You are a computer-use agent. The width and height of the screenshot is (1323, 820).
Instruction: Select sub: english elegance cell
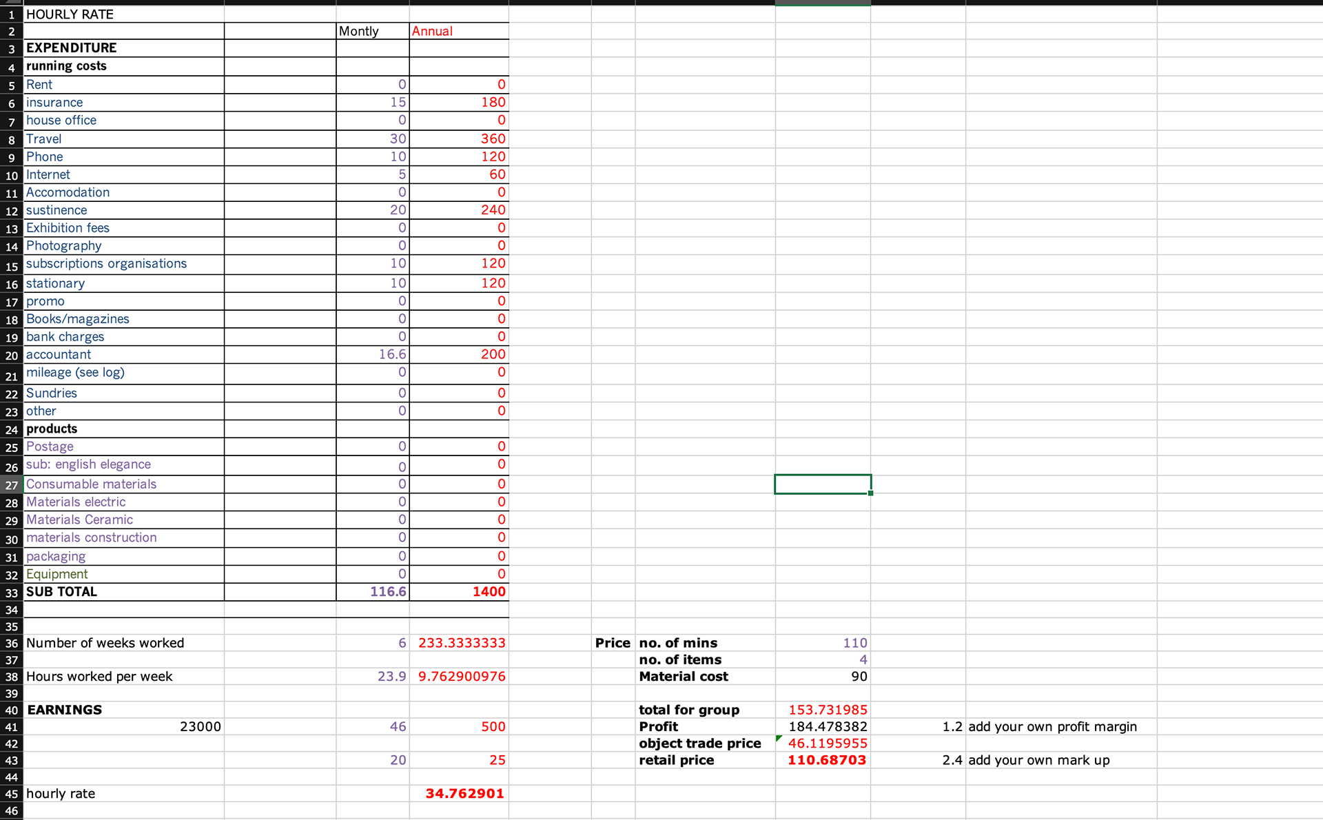124,465
